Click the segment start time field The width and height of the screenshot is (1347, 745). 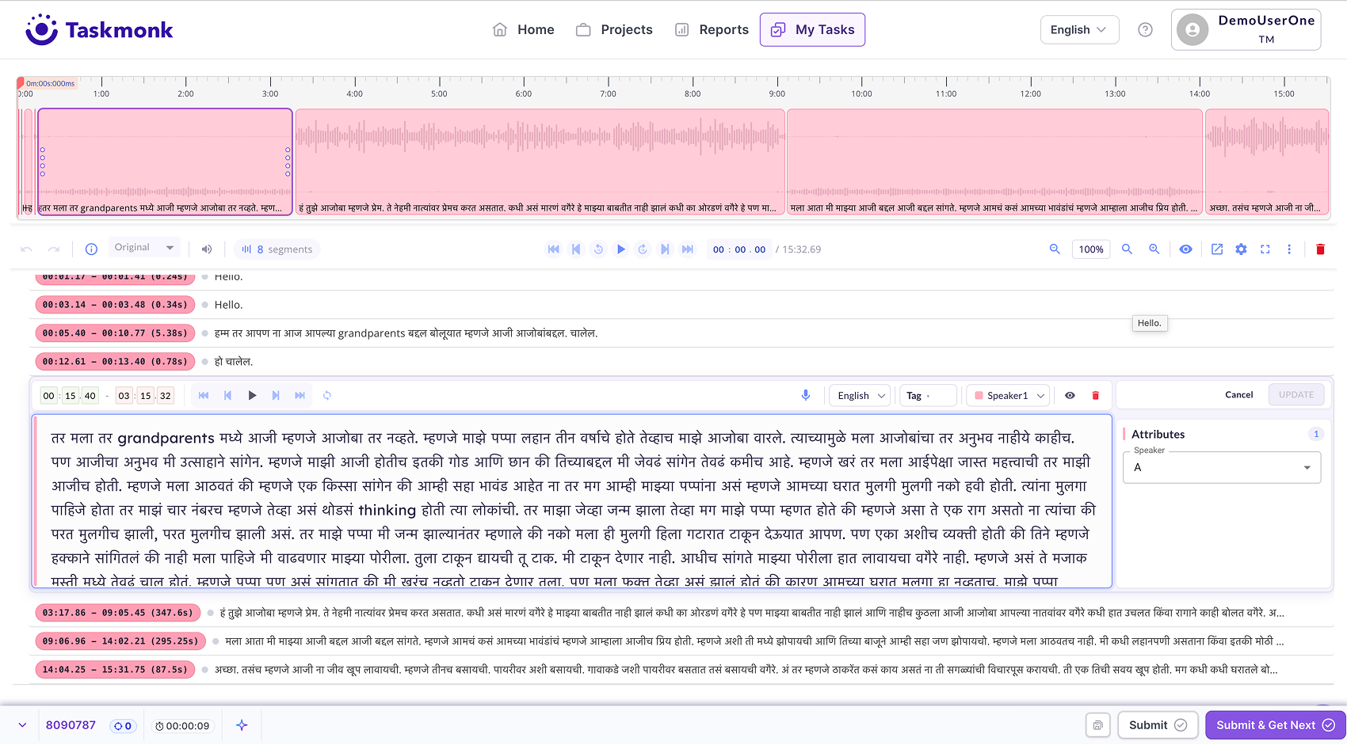pyautogui.click(x=70, y=396)
